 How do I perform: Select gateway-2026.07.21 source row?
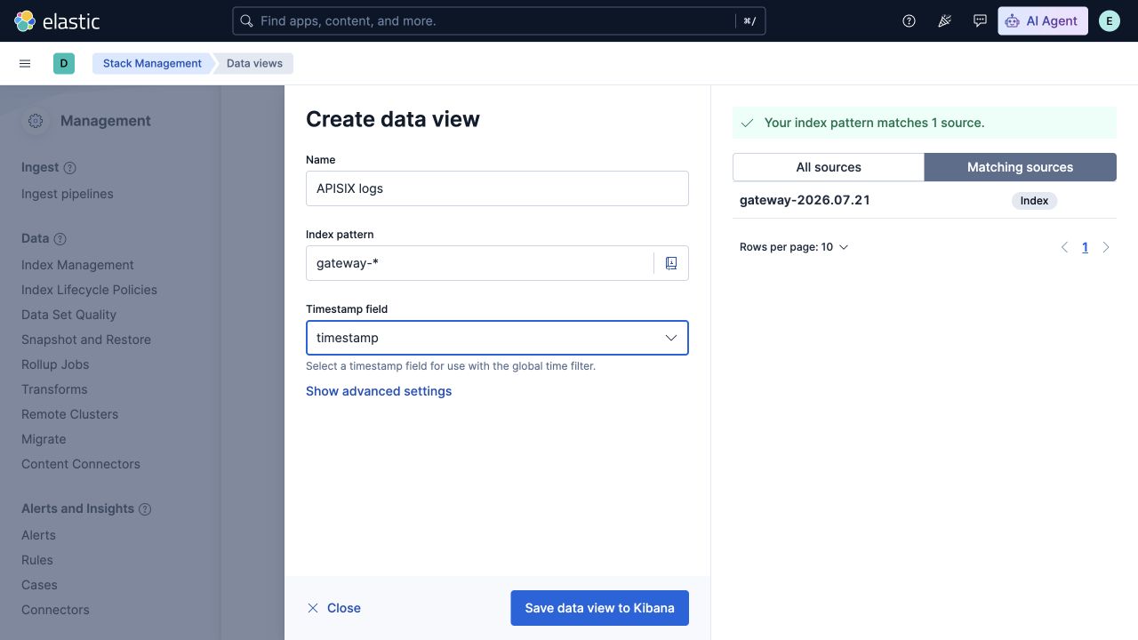click(x=925, y=201)
